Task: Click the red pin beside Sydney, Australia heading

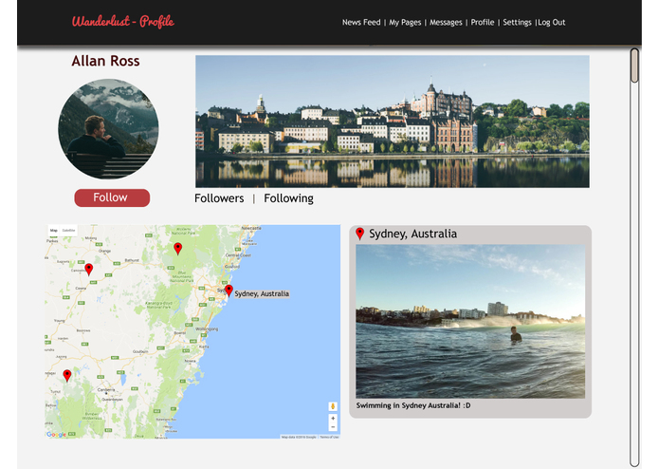Action: (x=359, y=234)
